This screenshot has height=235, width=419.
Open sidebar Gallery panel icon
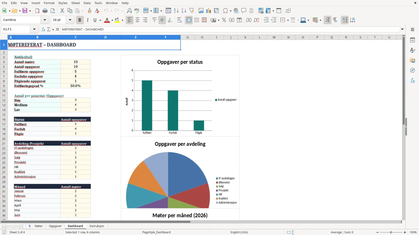(x=412, y=61)
